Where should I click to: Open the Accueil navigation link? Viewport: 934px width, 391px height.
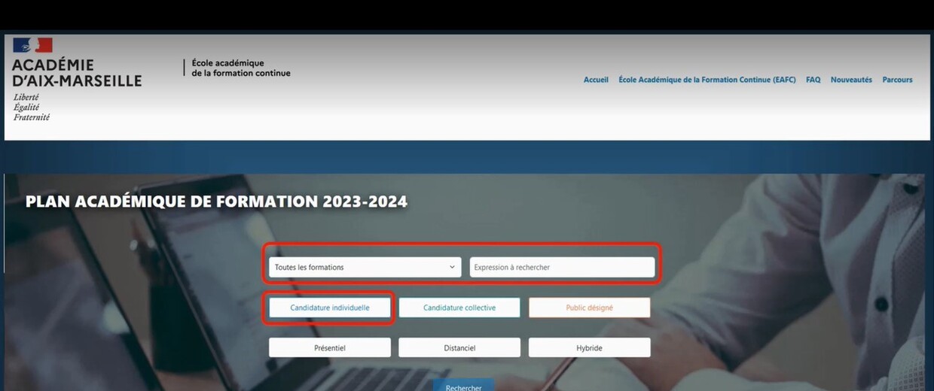point(596,80)
